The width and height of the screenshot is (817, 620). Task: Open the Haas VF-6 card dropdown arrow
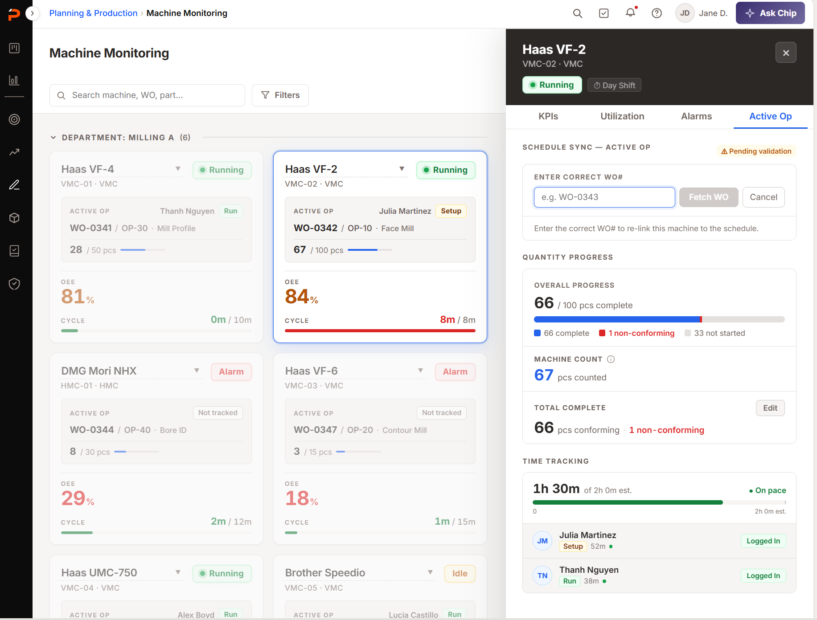pos(420,371)
